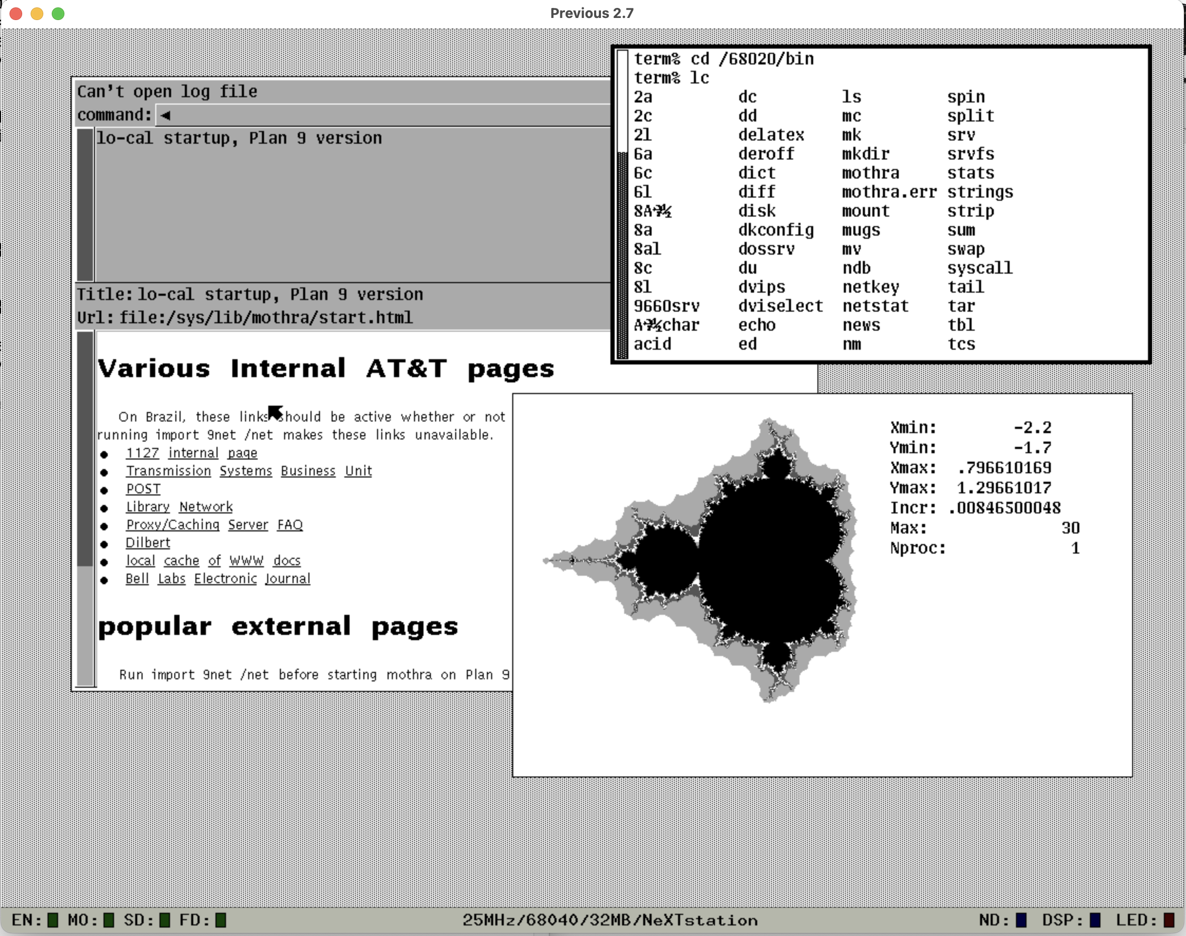Click the SD disk status indicator
The image size is (1186, 936).
pyautogui.click(x=164, y=920)
